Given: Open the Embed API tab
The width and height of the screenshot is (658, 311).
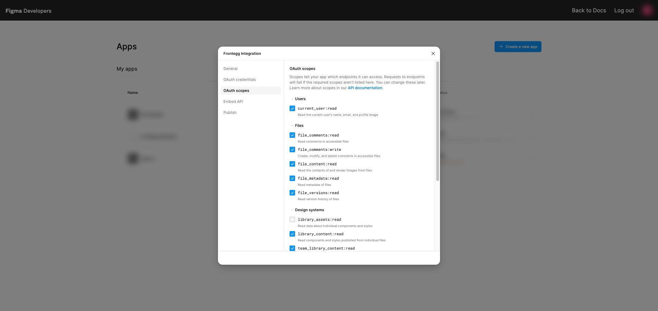Looking at the screenshot, I should click(x=251, y=101).
